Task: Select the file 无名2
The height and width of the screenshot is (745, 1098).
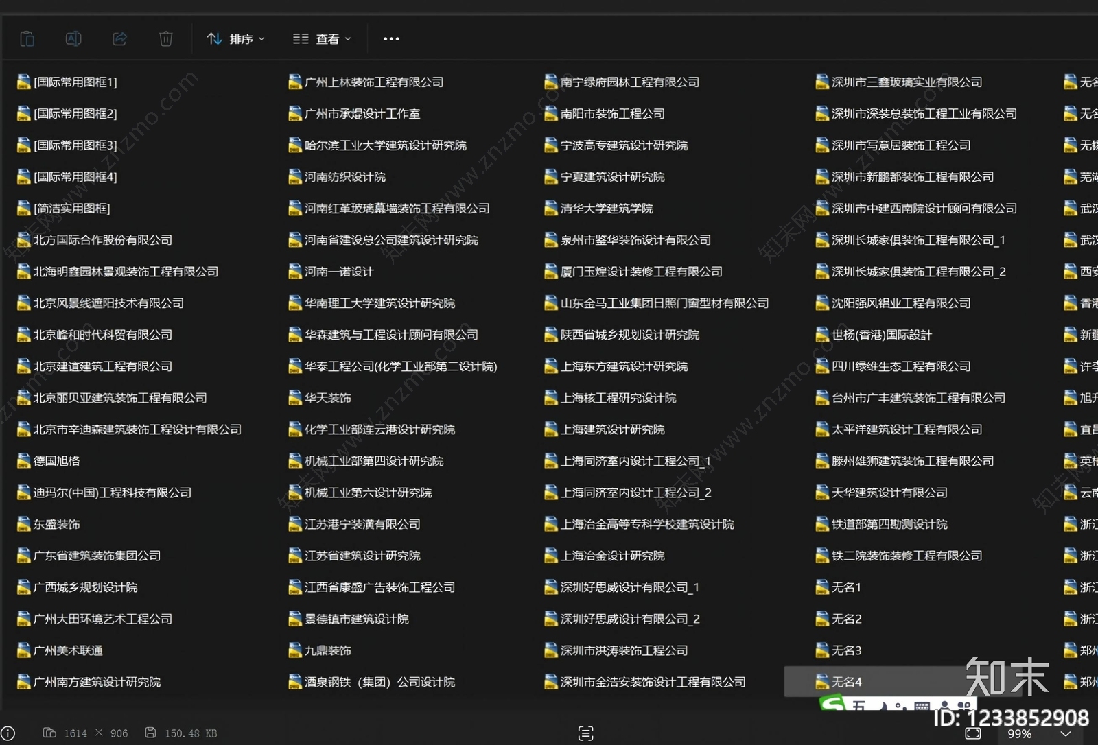Action: pos(839,619)
